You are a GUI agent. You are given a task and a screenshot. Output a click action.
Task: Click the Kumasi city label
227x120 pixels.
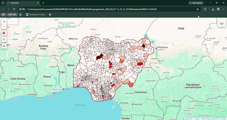tap(48, 85)
